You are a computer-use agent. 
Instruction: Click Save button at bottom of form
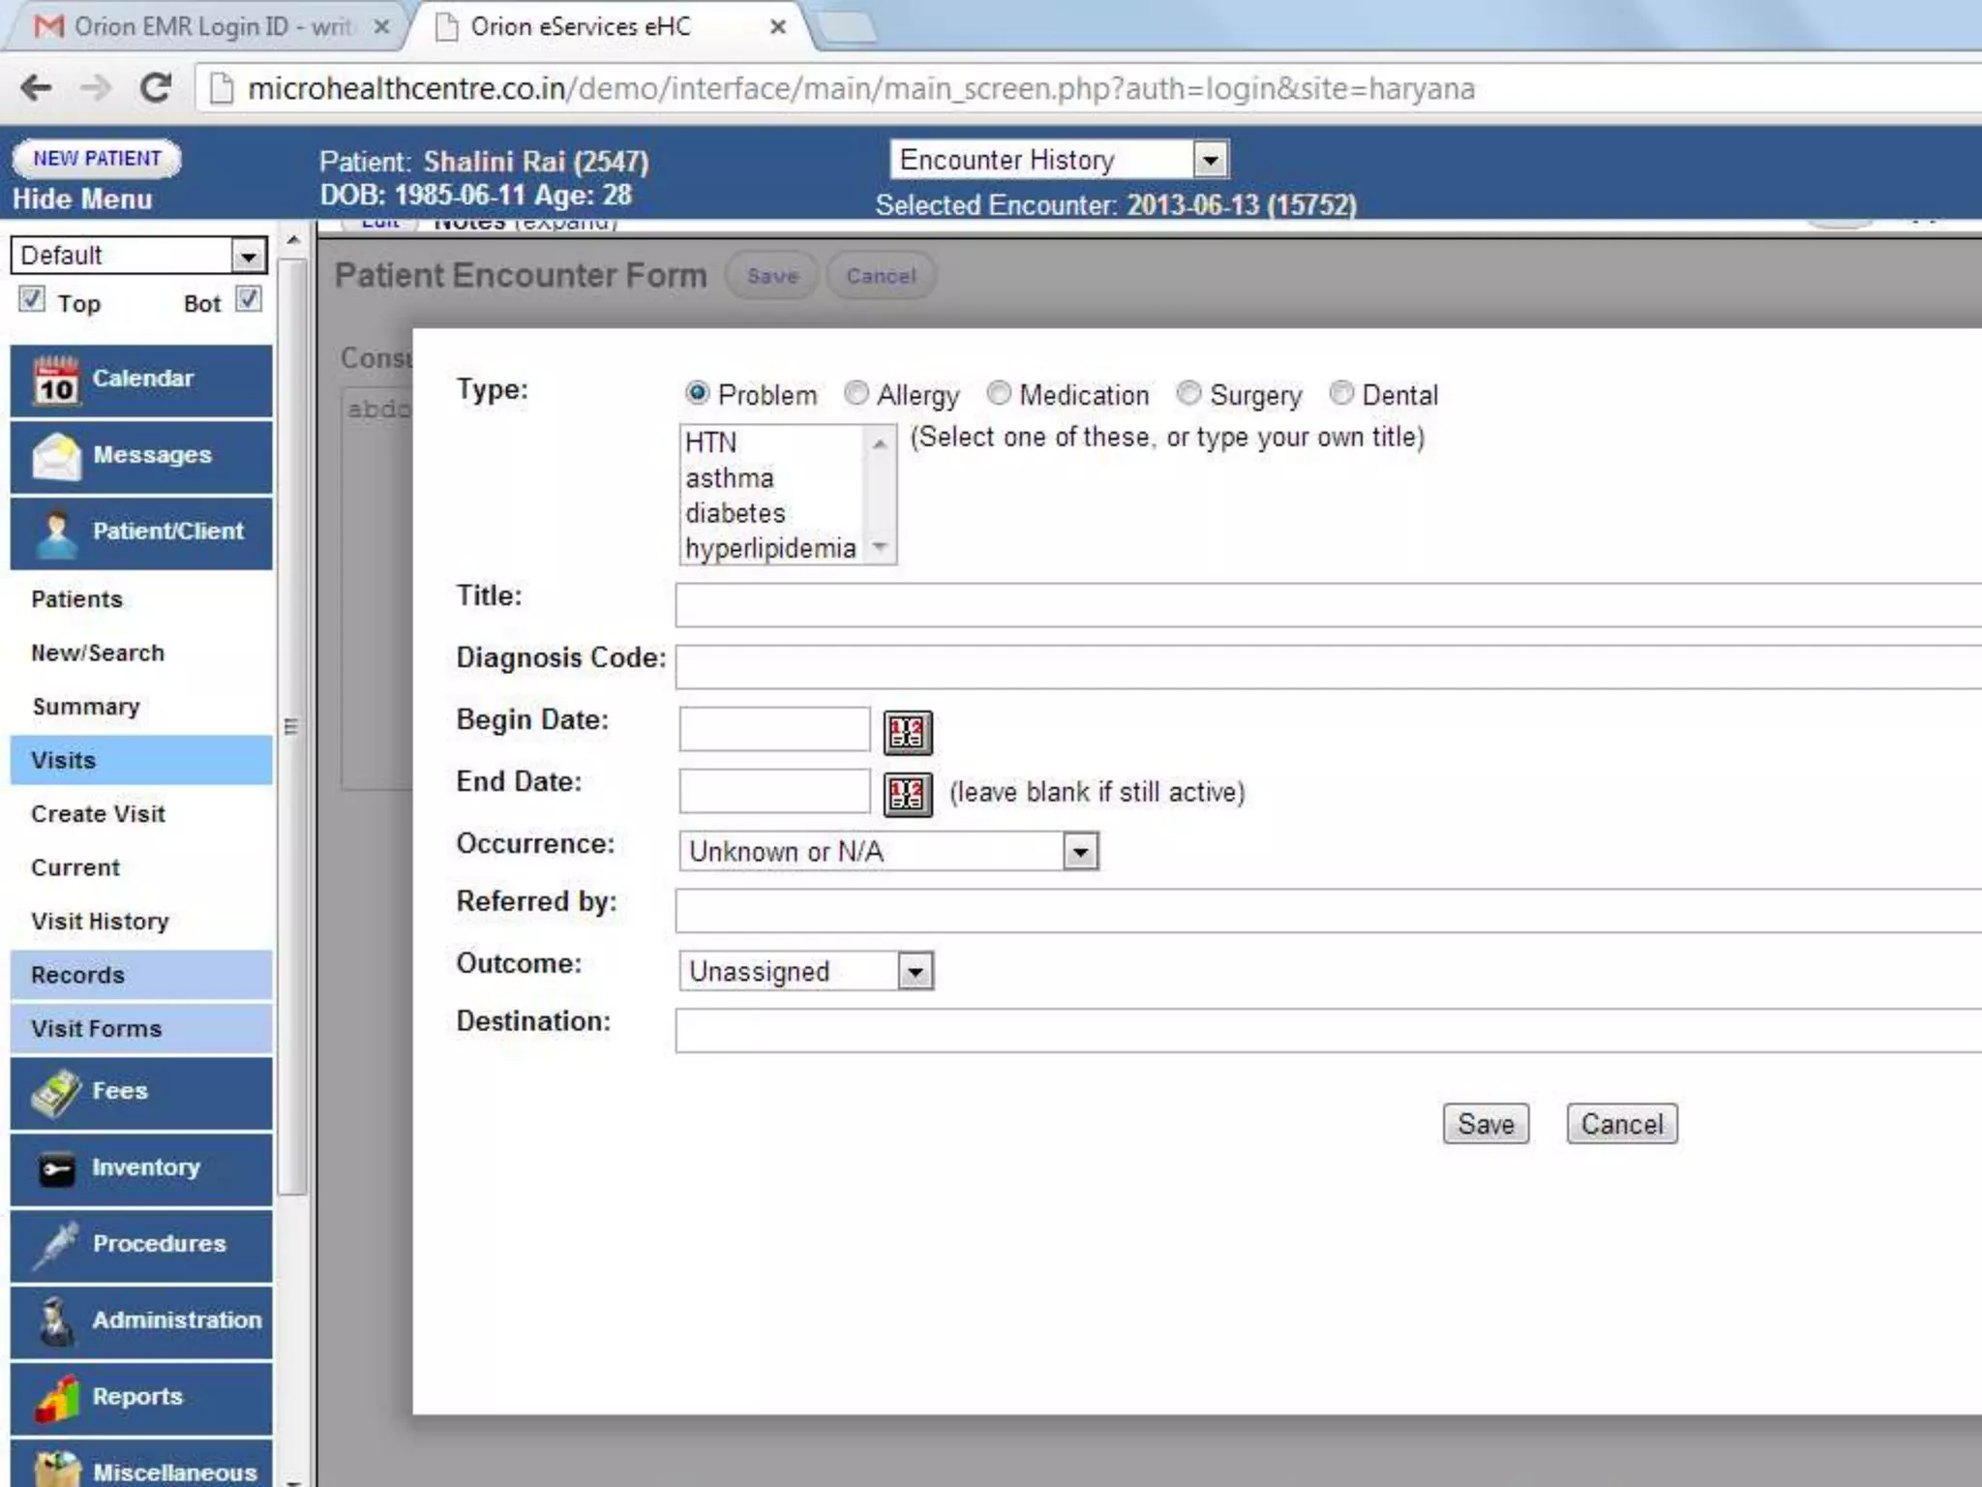[x=1485, y=1124]
